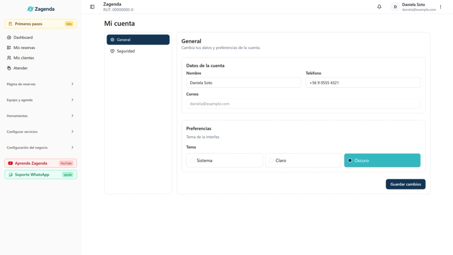This screenshot has width=453, height=255.
Task: Open notifications bell
Action: 379,7
